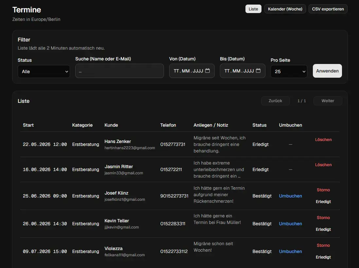Go to previous page with Zurück
The height and width of the screenshot is (268, 359).
pyautogui.click(x=276, y=101)
